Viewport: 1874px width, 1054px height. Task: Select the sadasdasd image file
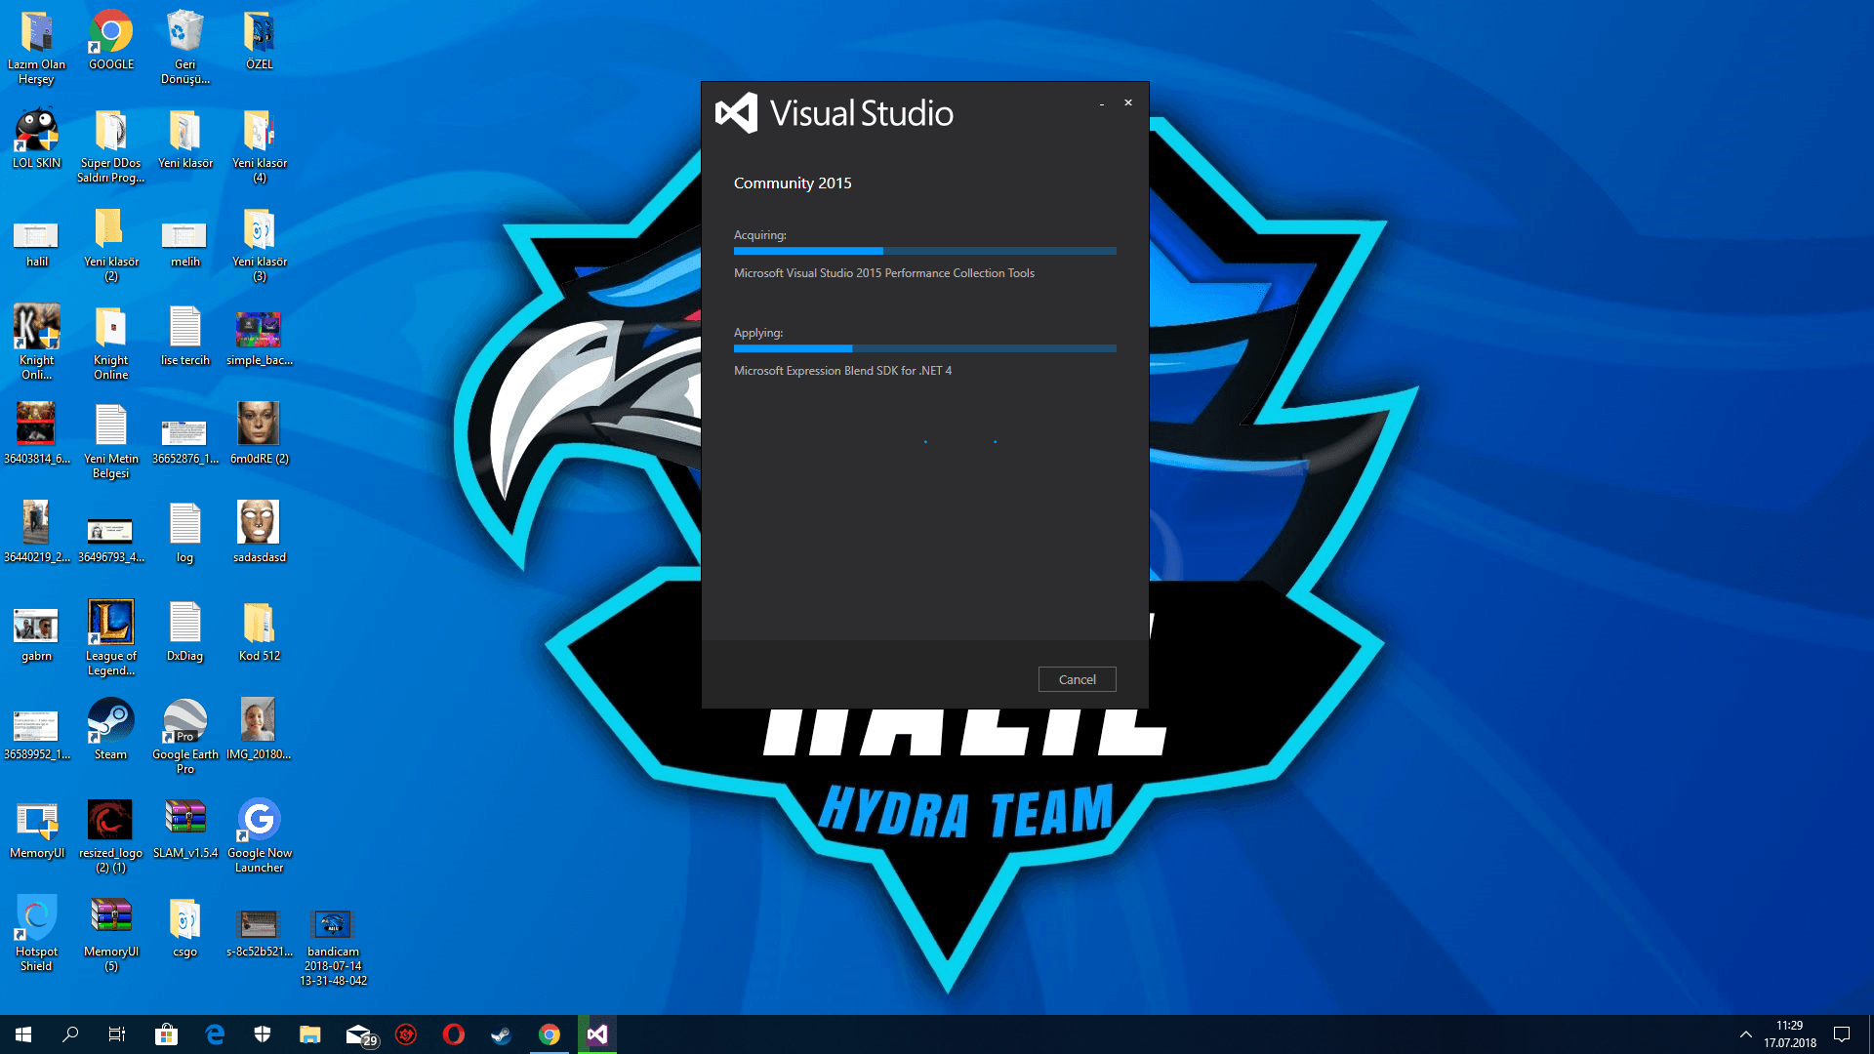[259, 532]
